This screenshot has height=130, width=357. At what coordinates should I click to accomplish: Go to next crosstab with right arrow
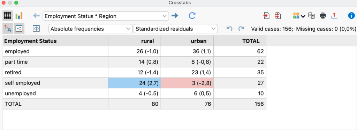click(175, 16)
